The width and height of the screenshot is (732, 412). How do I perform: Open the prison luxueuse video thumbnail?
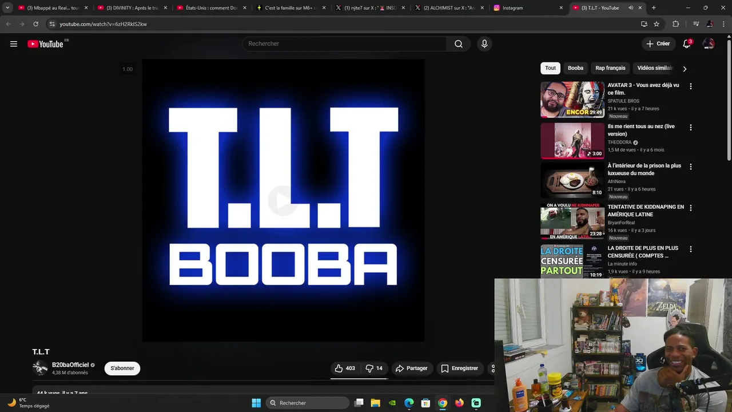tap(572, 180)
